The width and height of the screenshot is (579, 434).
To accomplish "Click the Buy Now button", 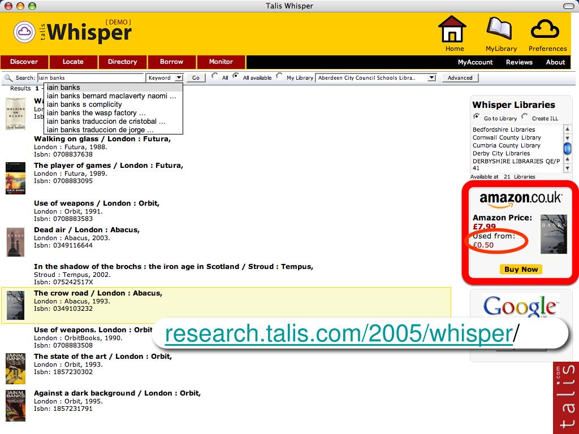I will click(x=521, y=270).
